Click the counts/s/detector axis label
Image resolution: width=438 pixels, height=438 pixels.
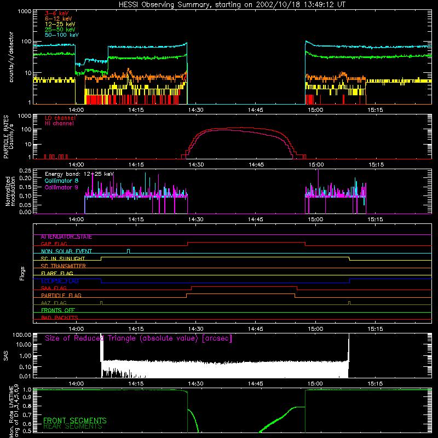11,57
